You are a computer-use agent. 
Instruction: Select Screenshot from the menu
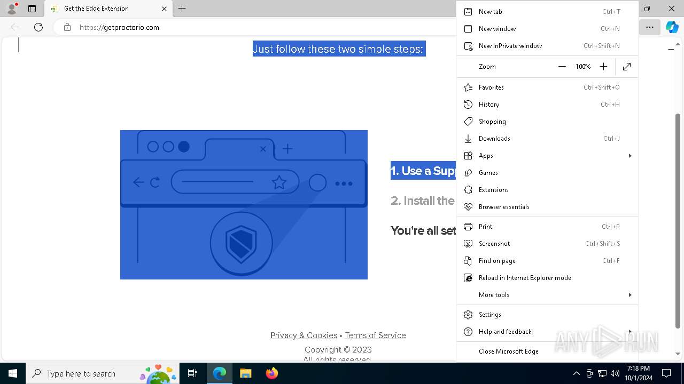pyautogui.click(x=547, y=244)
